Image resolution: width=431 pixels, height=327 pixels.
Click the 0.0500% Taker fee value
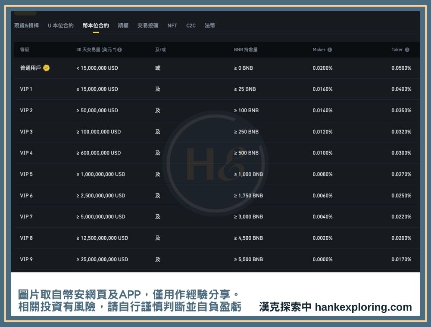401,68
